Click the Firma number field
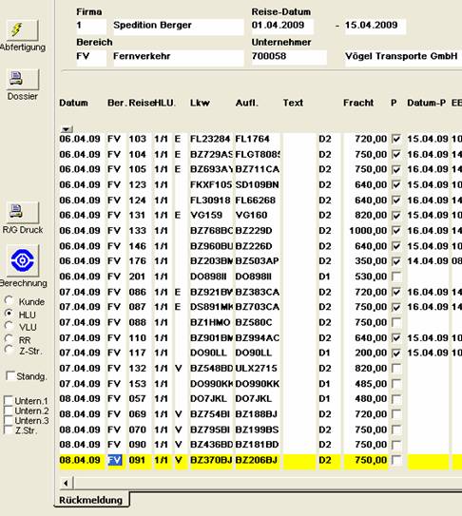The height and width of the screenshot is (516, 462). coord(91,27)
